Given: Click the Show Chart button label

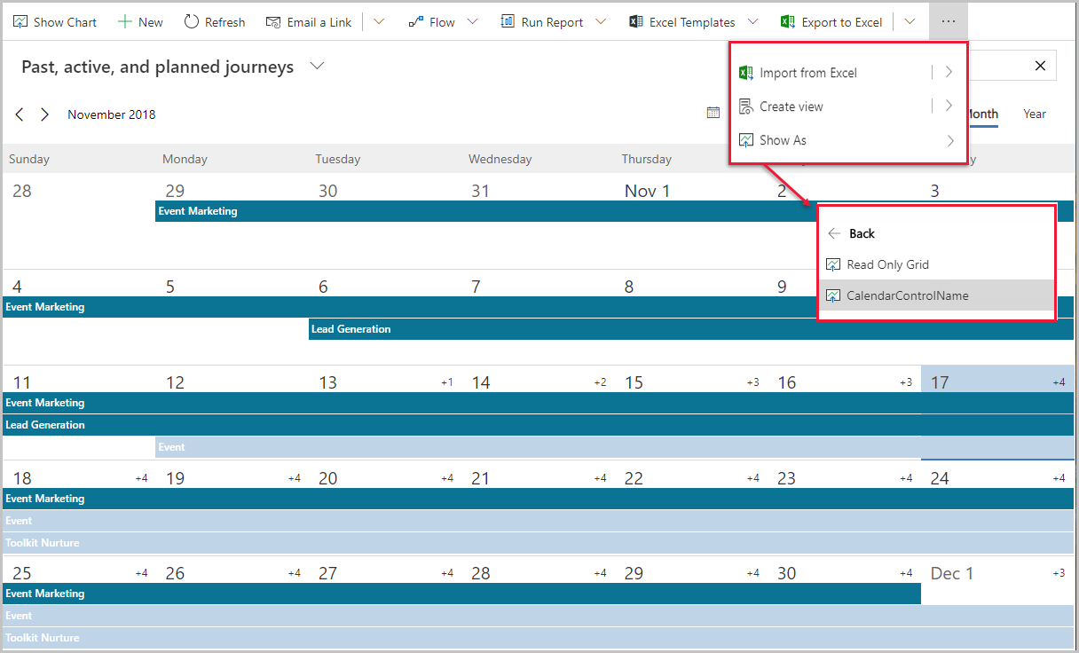Looking at the screenshot, I should (x=65, y=22).
